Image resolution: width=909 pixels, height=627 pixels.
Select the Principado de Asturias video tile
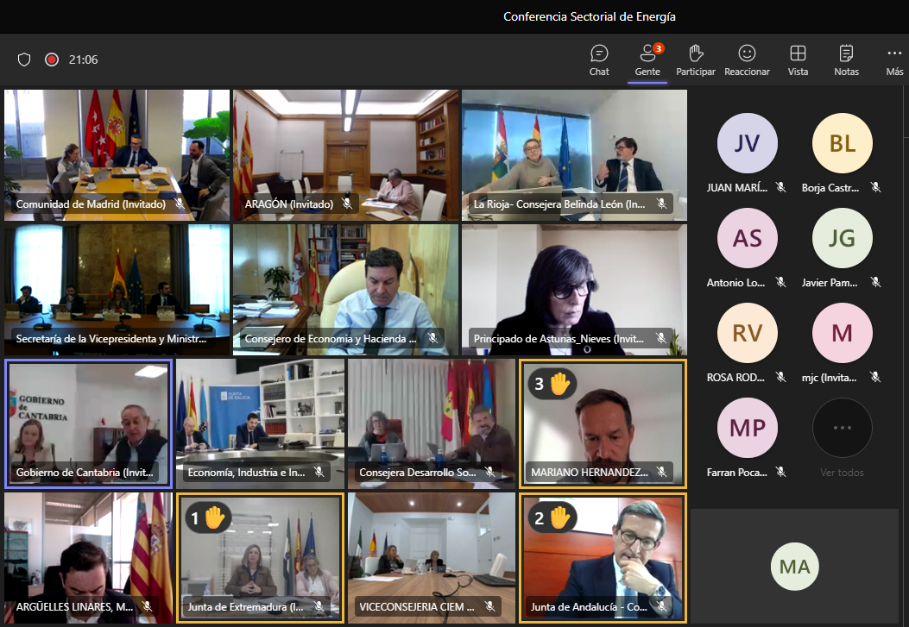click(x=574, y=289)
